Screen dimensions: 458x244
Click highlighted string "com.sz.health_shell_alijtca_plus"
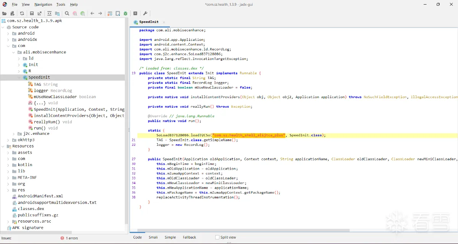click(x=249, y=135)
